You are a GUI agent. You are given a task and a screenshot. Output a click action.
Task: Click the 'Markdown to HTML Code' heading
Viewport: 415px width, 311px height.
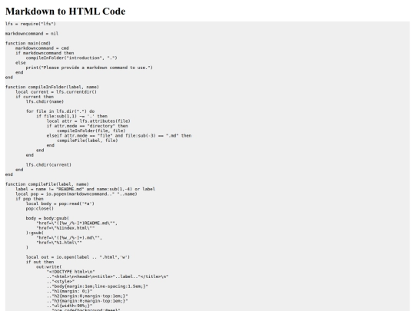coord(65,12)
